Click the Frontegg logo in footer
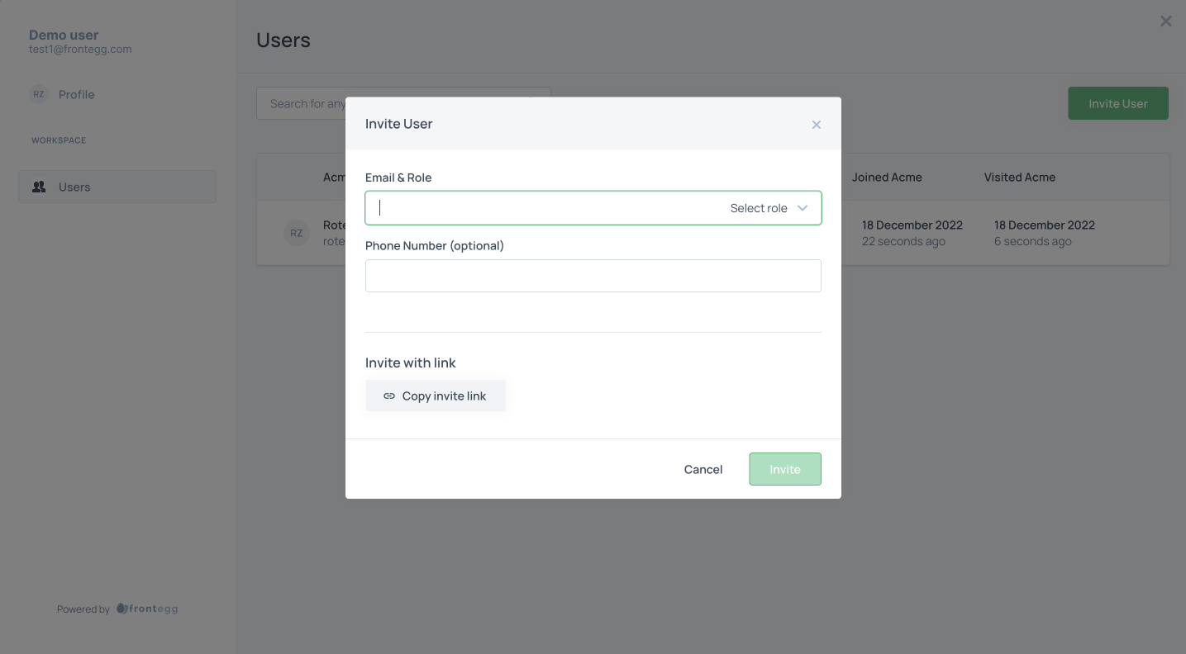 click(x=147, y=609)
